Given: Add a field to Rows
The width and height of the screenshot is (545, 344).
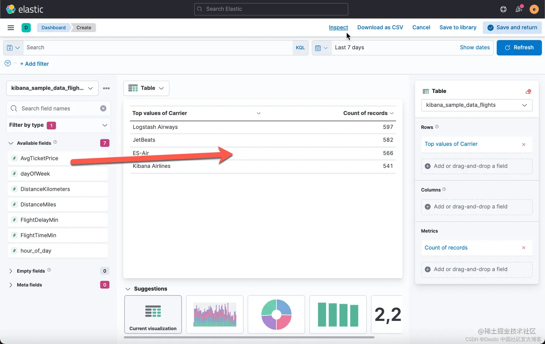Looking at the screenshot, I should point(477,166).
